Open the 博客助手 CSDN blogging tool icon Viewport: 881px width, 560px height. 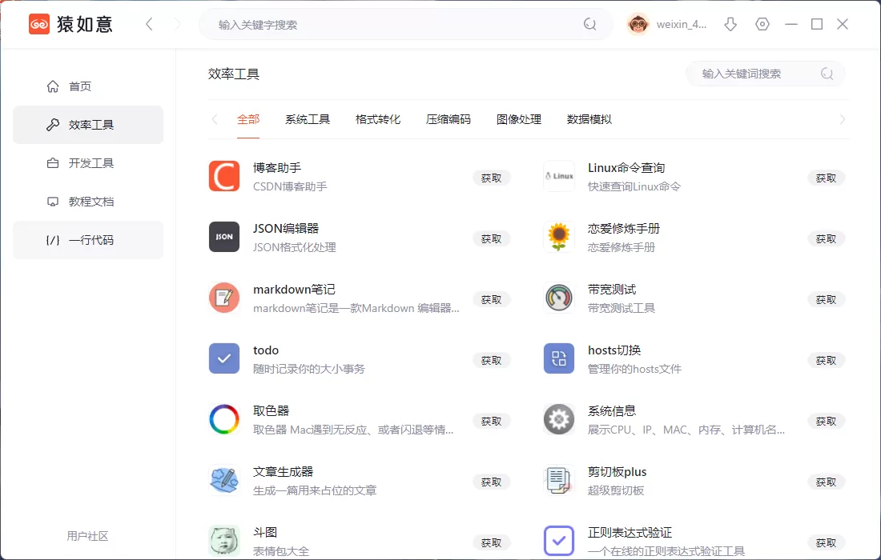click(223, 176)
